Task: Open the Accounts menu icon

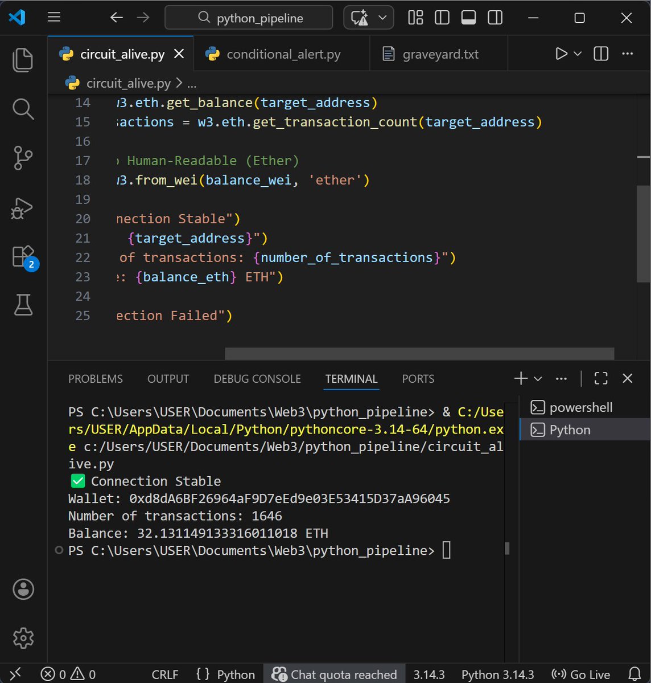Action: [x=23, y=590]
